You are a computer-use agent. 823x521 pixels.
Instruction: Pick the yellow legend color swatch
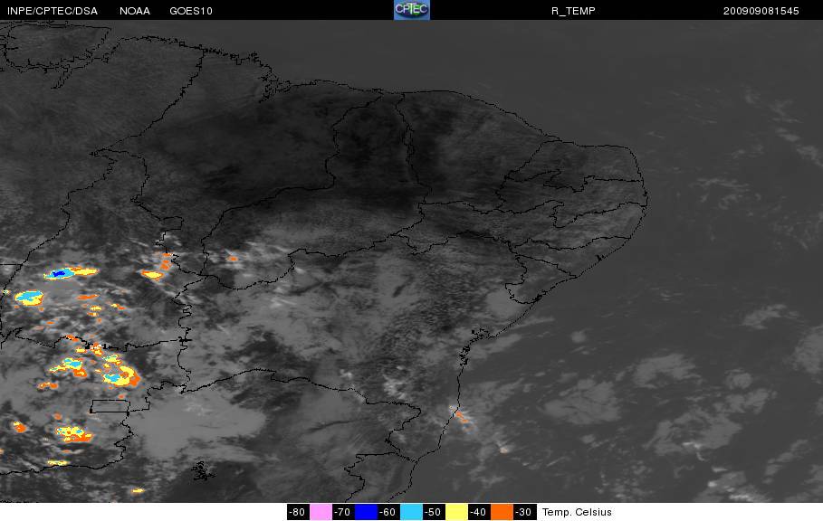pos(456,512)
